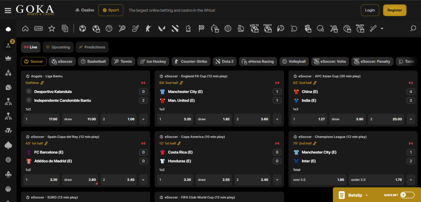Click the Register button
This screenshot has width=421, height=202.
(x=395, y=10)
